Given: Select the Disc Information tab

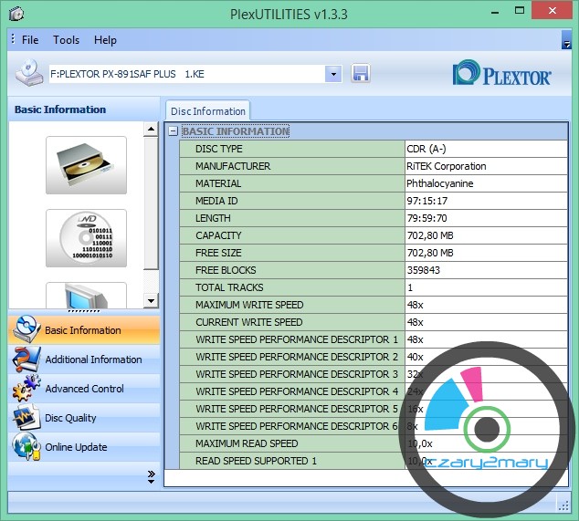Looking at the screenshot, I should pos(208,110).
